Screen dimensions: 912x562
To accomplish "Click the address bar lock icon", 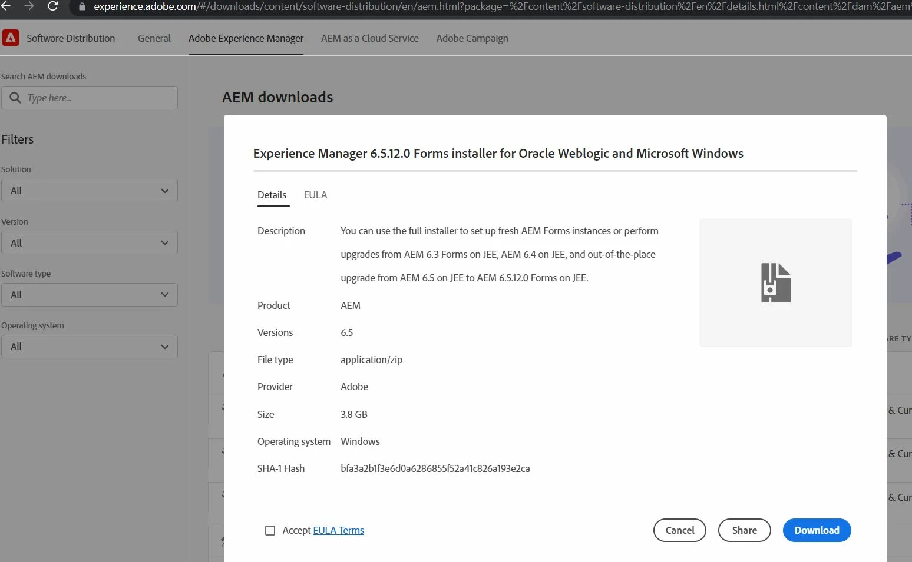I will pyautogui.click(x=82, y=7).
